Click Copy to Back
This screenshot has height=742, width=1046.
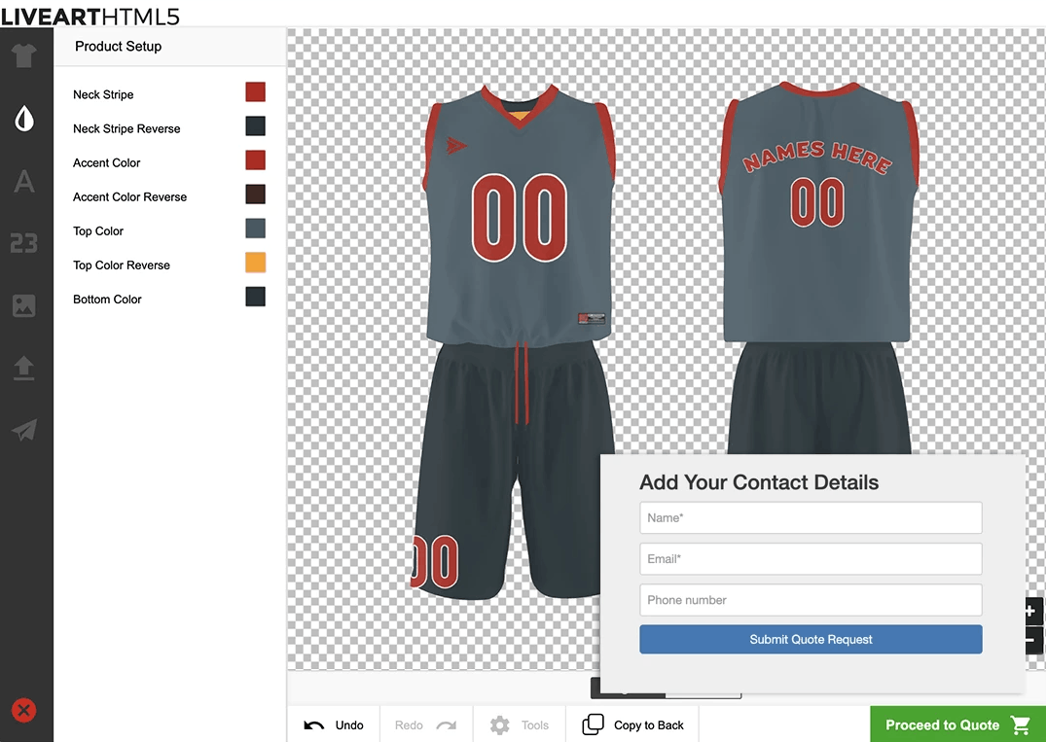(x=633, y=725)
